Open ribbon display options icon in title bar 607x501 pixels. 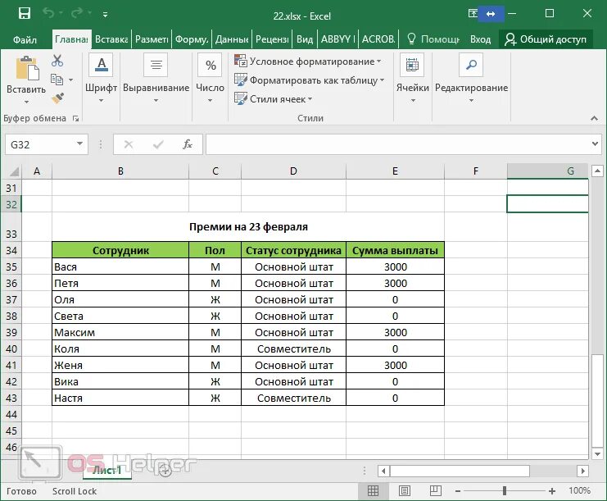[473, 14]
